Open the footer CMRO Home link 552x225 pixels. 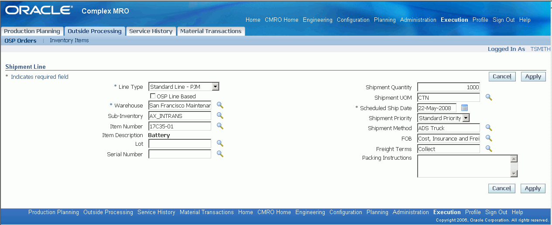(274, 212)
